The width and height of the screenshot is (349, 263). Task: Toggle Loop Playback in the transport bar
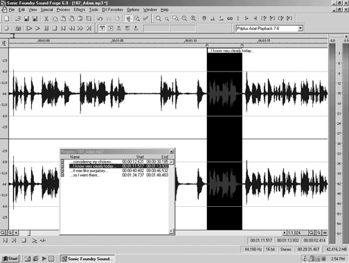point(18,28)
